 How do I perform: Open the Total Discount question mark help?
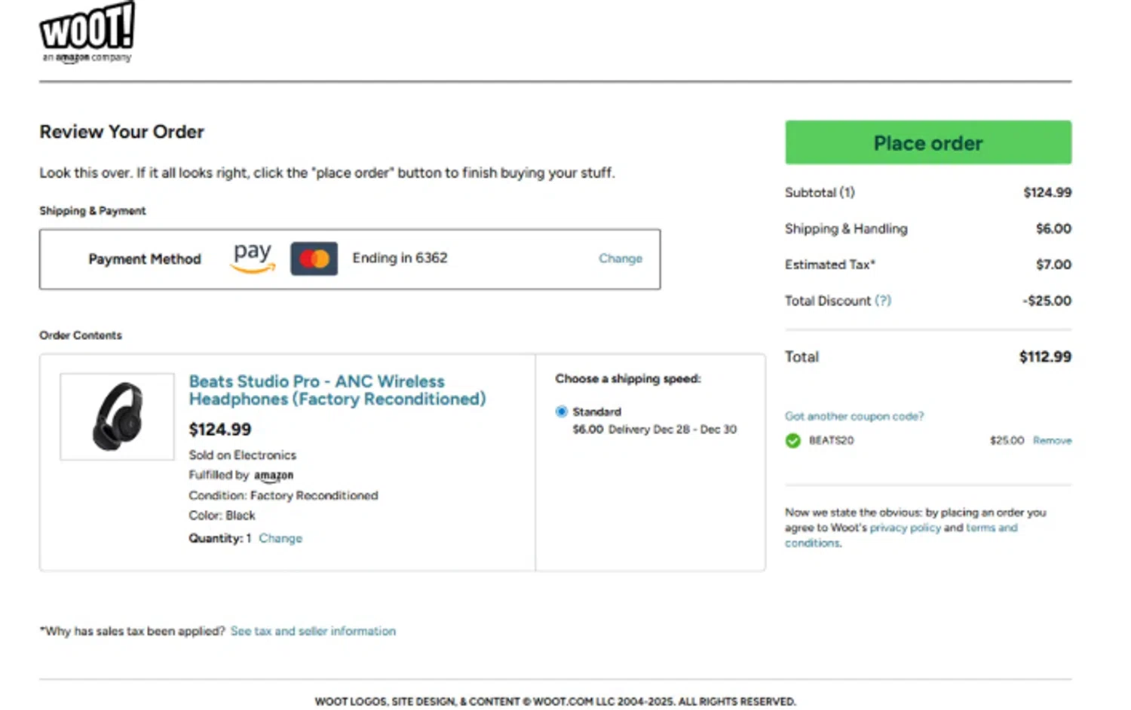pyautogui.click(x=883, y=301)
